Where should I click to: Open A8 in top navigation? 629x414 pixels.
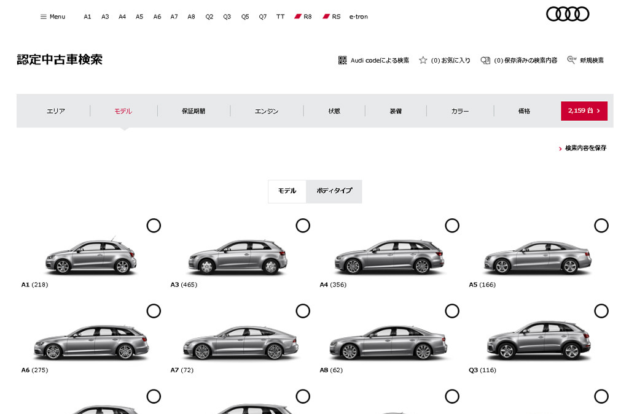(192, 17)
